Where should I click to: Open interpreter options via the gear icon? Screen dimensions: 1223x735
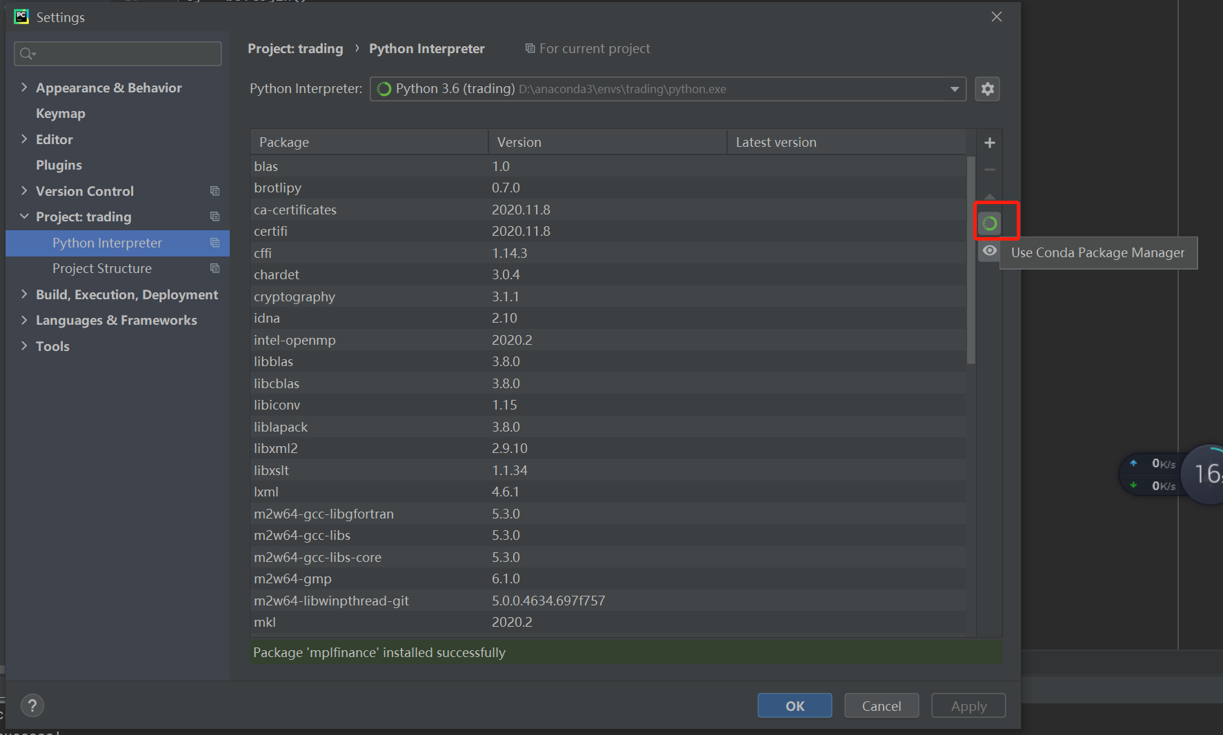[x=987, y=88]
